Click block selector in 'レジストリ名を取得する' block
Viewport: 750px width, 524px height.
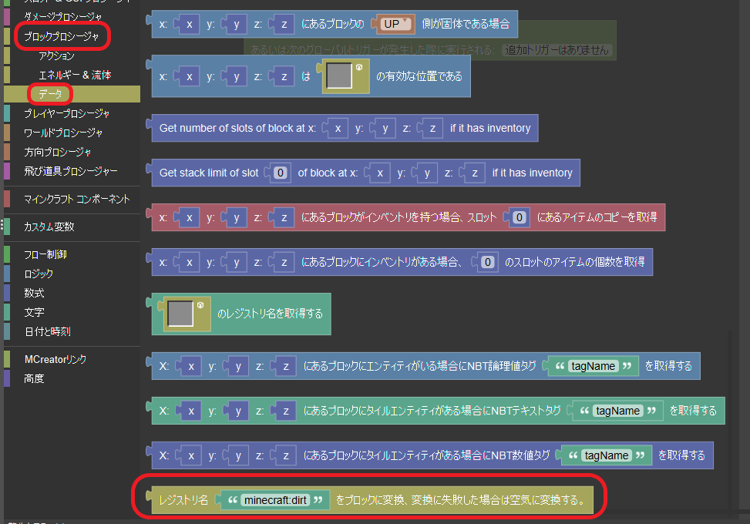180,314
